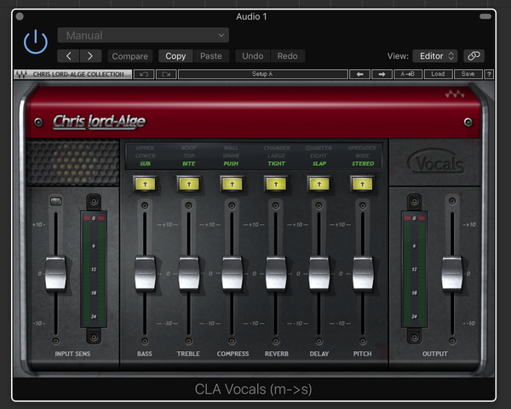Viewport: 511px width, 409px height.
Task: Toggle the plugin power bypass button
Action: click(36, 43)
